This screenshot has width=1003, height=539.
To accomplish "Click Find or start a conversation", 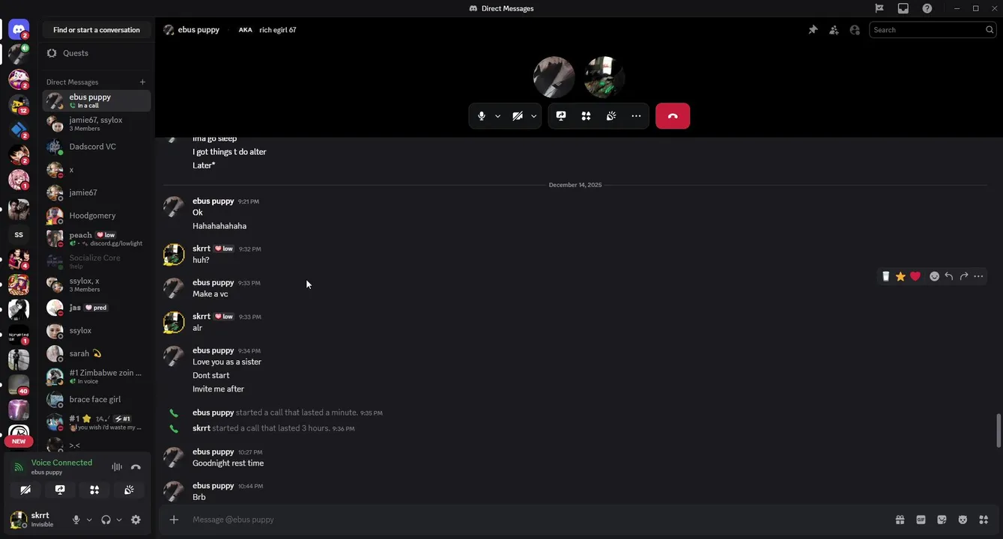I will click(96, 30).
